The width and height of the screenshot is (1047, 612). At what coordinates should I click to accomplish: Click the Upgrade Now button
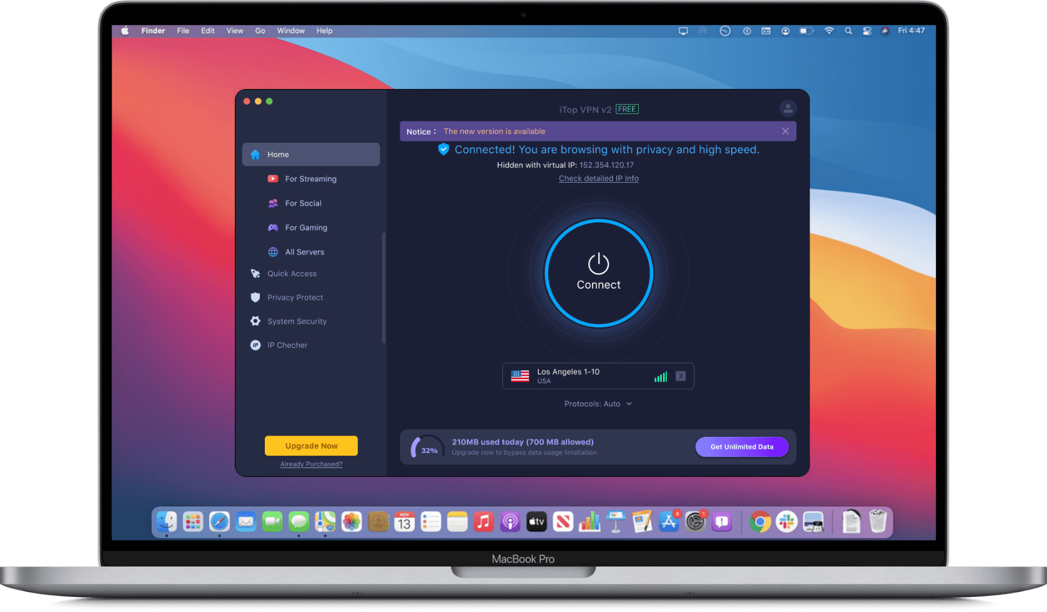(x=311, y=446)
